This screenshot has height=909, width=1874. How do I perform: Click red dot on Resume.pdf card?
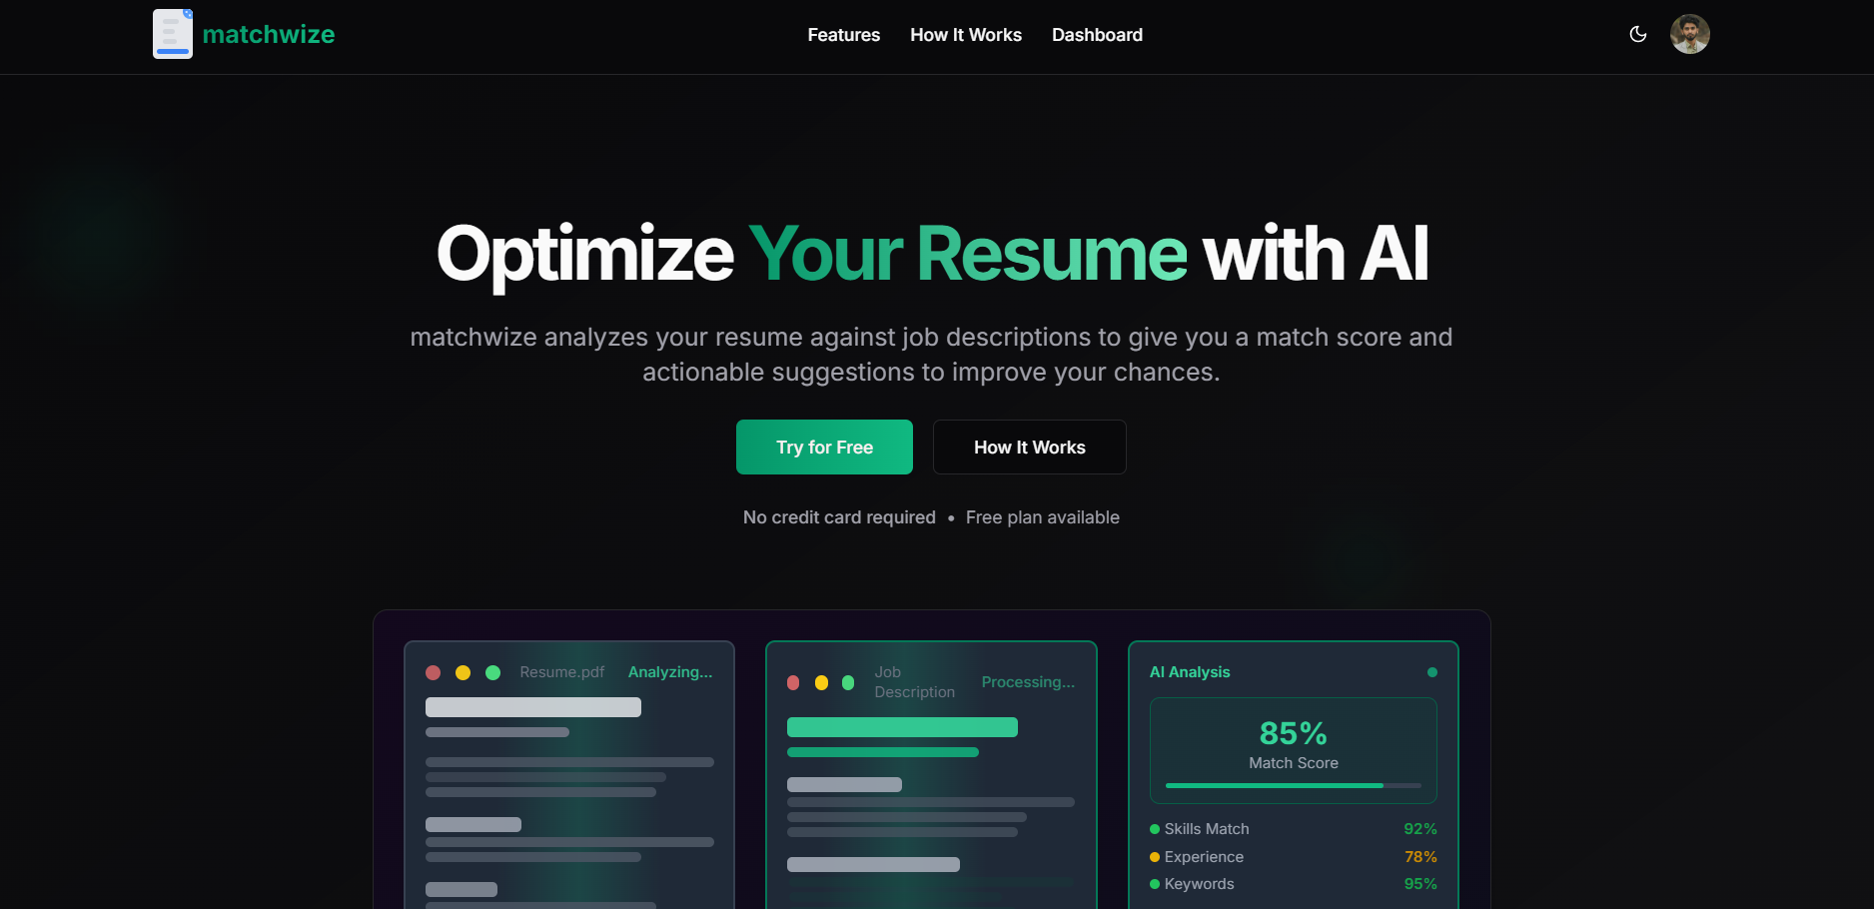[433, 672]
